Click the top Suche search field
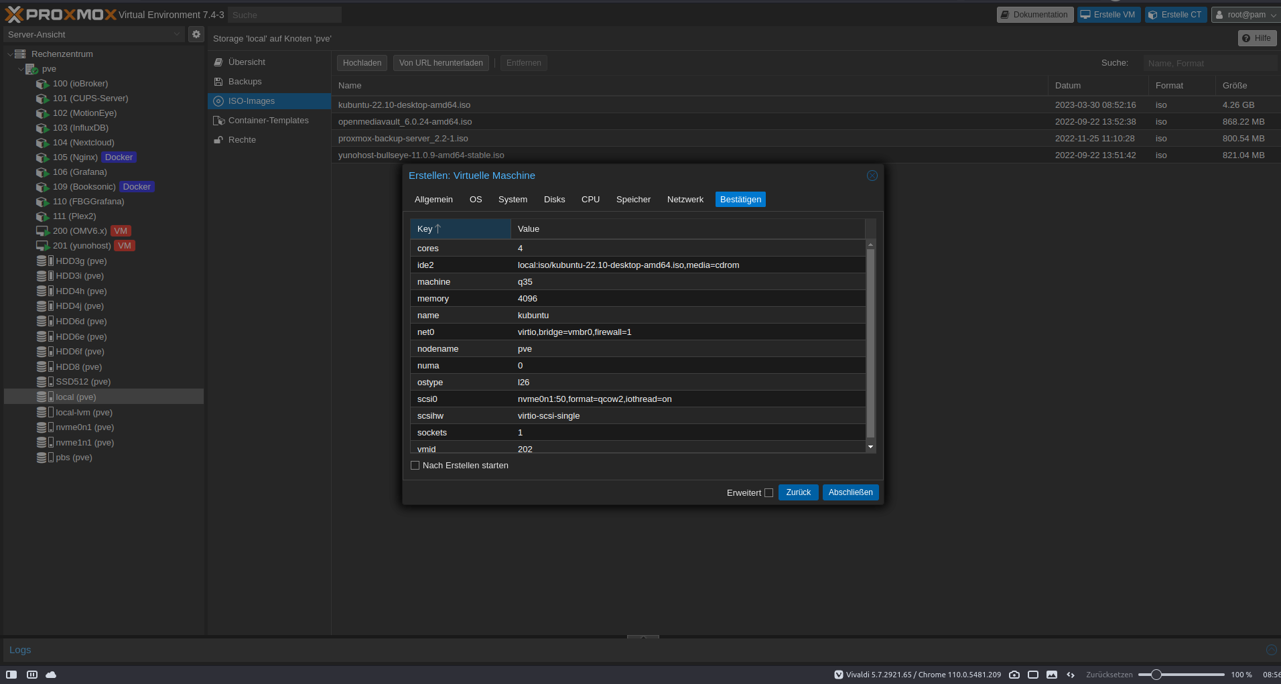This screenshot has width=1281, height=684. (x=285, y=15)
